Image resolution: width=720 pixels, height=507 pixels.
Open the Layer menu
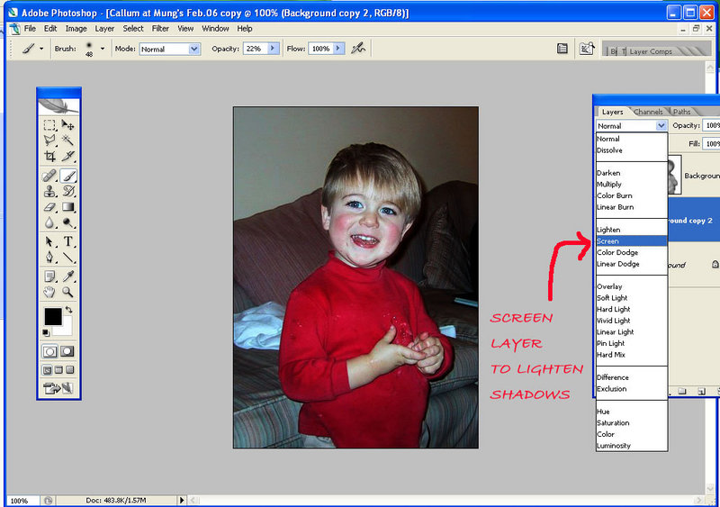[x=104, y=29]
